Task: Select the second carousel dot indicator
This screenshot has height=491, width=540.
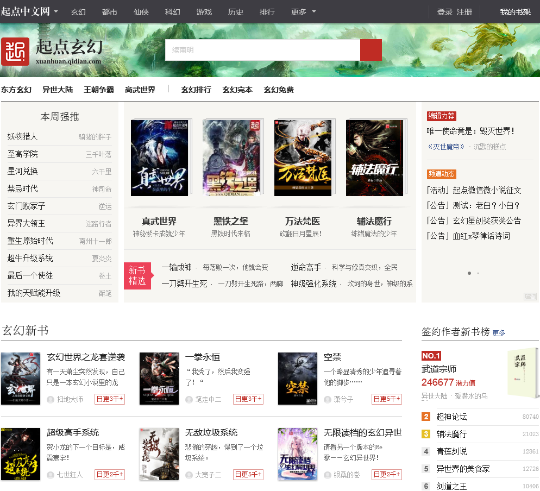Action: [478, 273]
